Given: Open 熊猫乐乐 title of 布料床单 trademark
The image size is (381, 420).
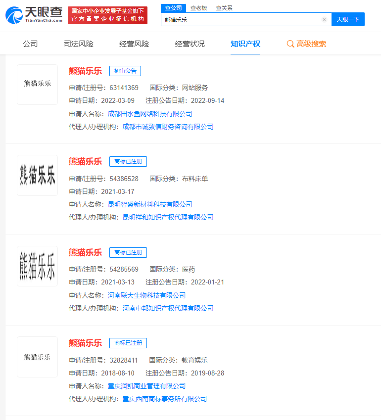Looking at the screenshot, I should [85, 161].
